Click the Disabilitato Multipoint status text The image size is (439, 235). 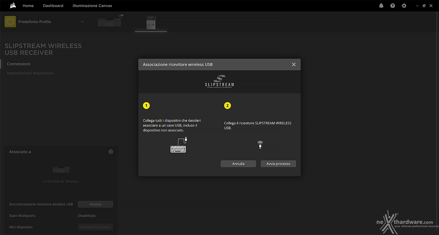[x=87, y=216]
